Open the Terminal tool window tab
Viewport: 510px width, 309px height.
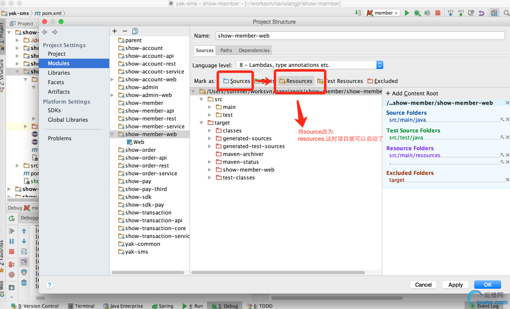(81, 306)
